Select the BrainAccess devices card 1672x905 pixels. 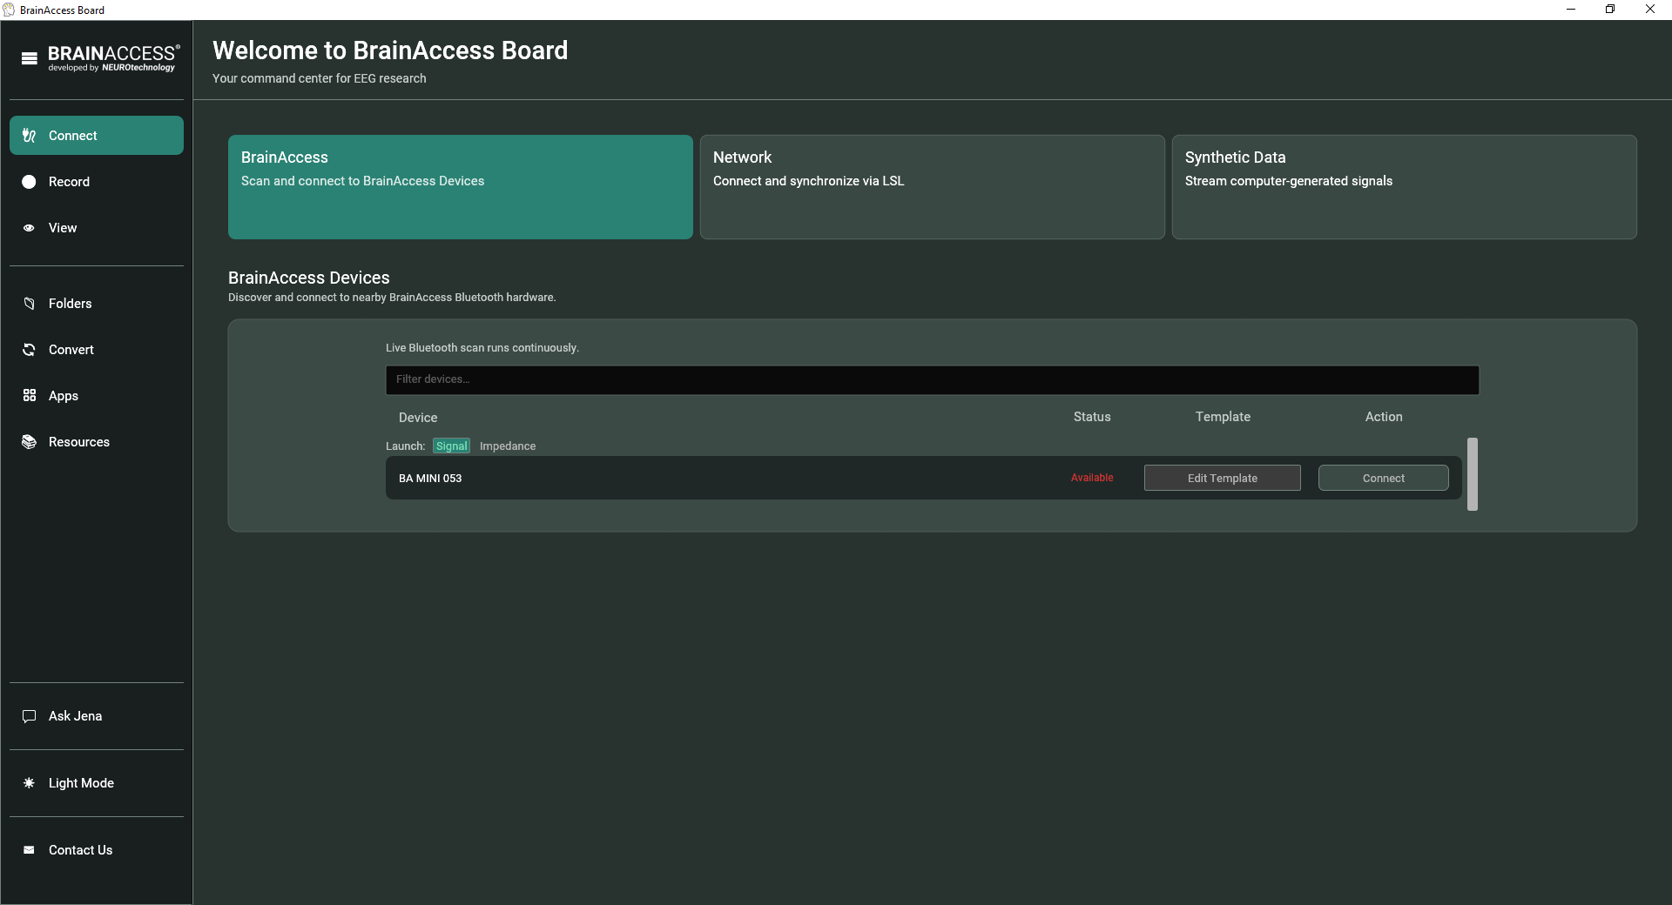(461, 187)
